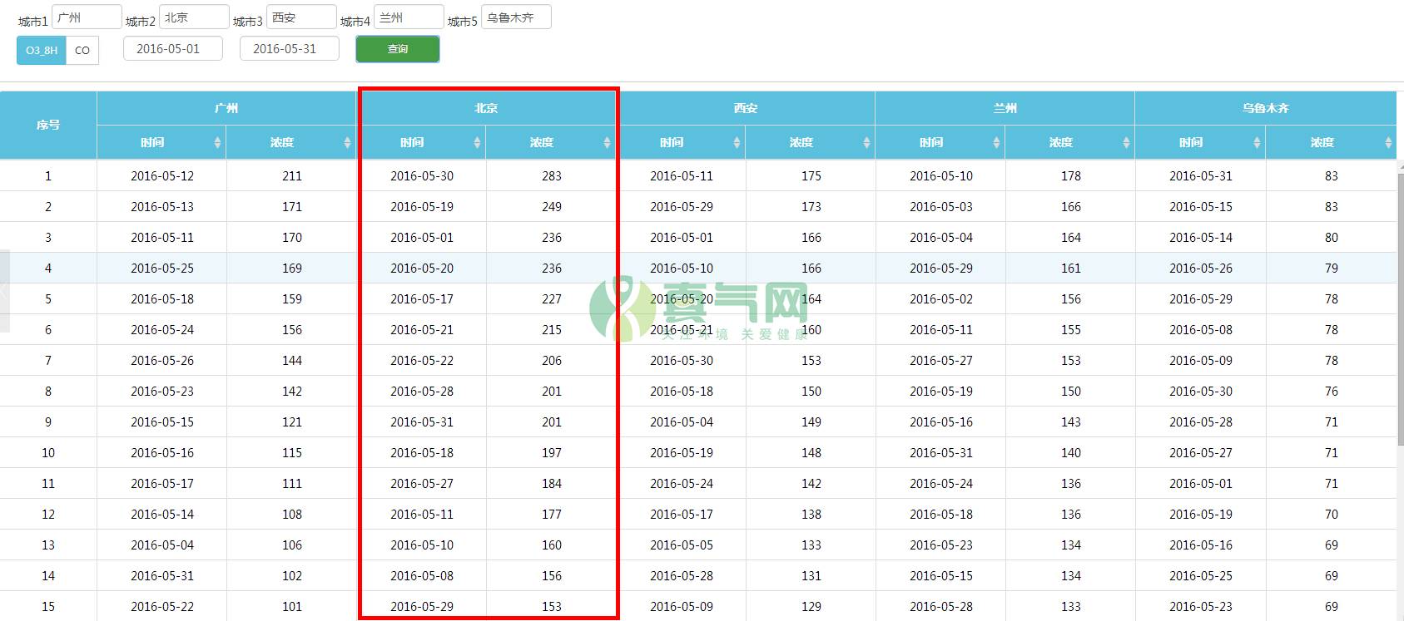Click sort arrows on 广州 浓度 column
The height and width of the screenshot is (621, 1404).
click(x=347, y=143)
